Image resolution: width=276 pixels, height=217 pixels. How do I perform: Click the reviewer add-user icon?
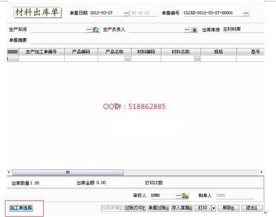point(185,196)
